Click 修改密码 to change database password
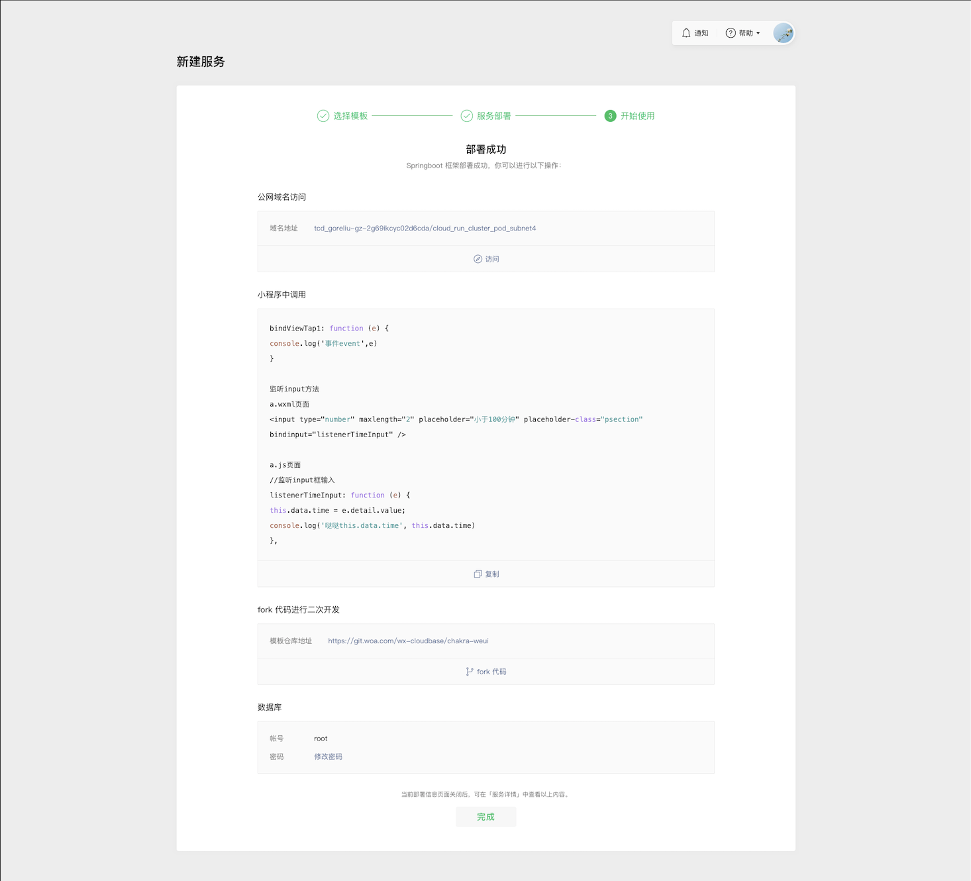Viewport: 971px width, 881px height. click(x=328, y=756)
